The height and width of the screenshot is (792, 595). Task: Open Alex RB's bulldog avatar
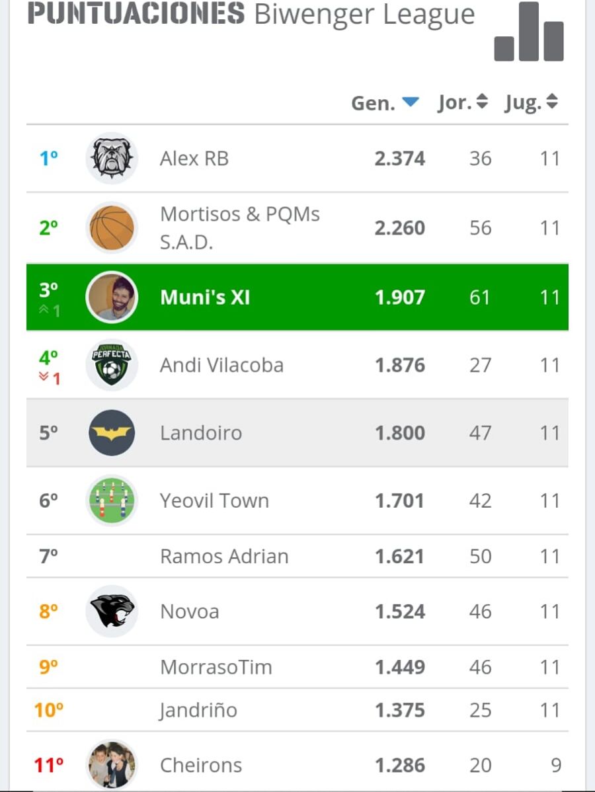pos(112,159)
